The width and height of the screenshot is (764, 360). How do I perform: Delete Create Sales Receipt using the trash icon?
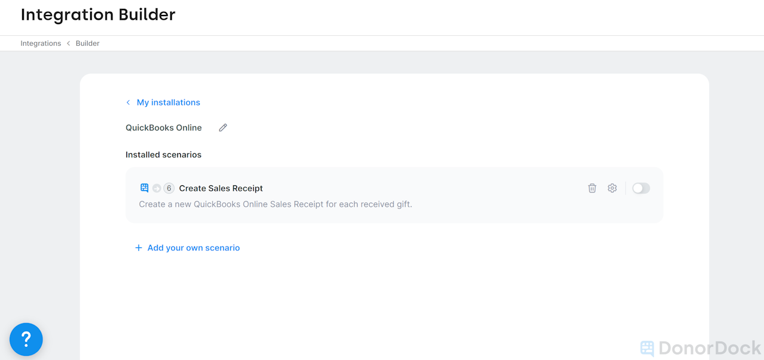592,188
